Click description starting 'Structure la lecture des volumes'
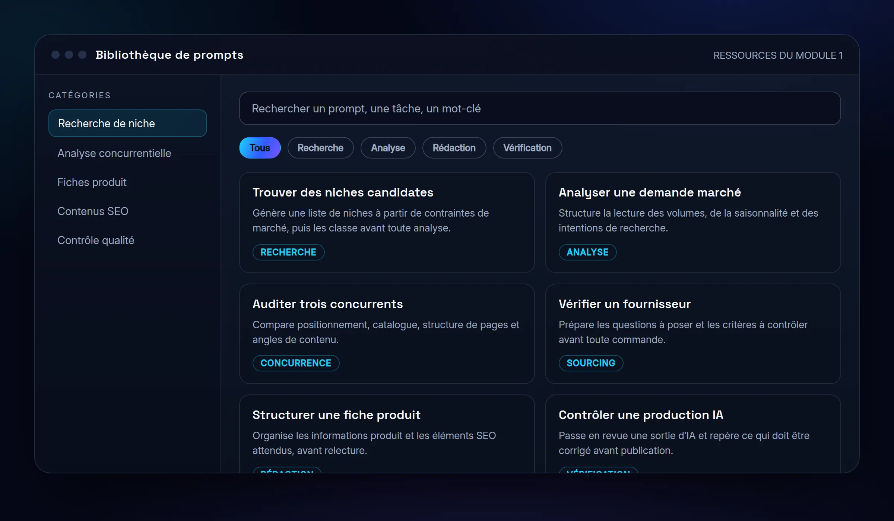 [x=688, y=220]
